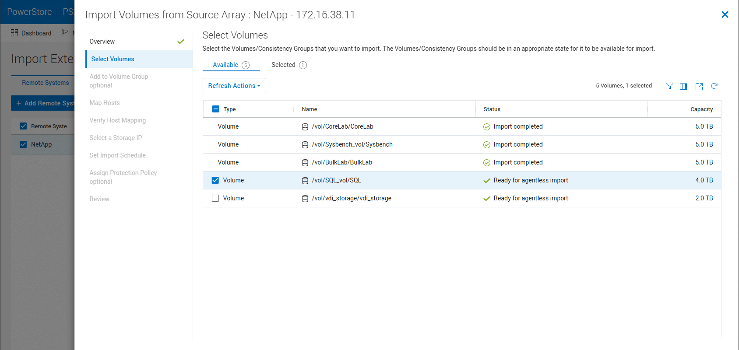Screen dimensions: 739x350
Task: Click the ready checkmark icon for vdi_storage
Action: [x=486, y=199]
